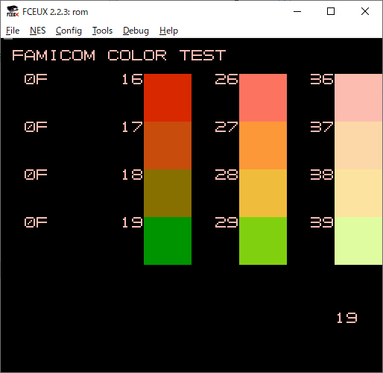Click the 0F label beside row 16
The height and width of the screenshot is (373, 383).
36,79
